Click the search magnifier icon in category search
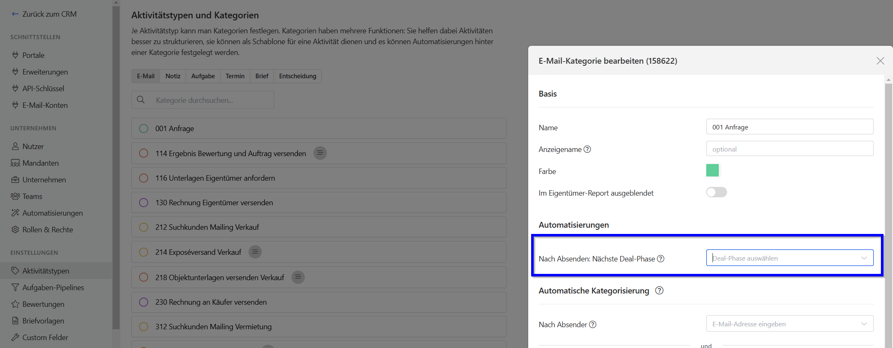The width and height of the screenshot is (893, 348). pos(141,100)
